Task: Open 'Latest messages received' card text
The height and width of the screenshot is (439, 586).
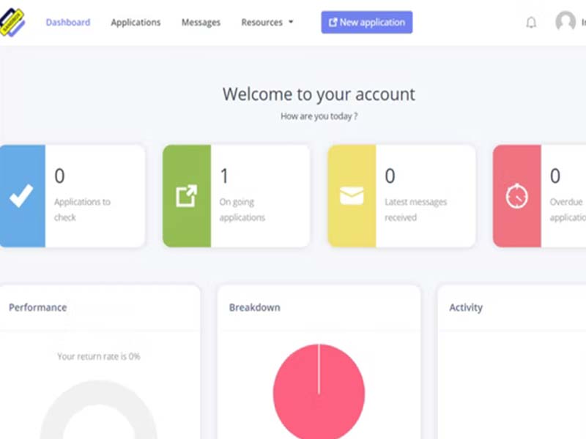Action: pos(415,209)
